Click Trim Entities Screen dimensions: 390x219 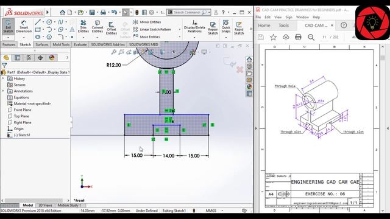click(83, 26)
